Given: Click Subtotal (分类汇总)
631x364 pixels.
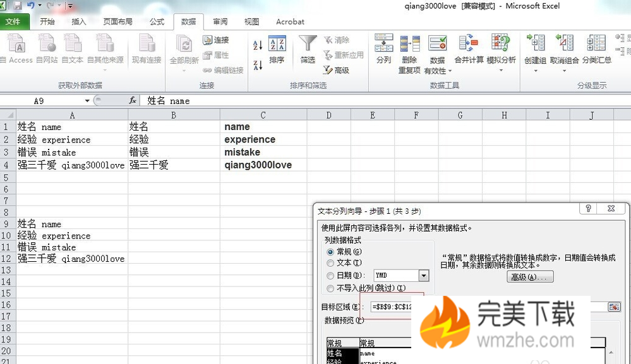Looking at the screenshot, I should coord(596,49).
